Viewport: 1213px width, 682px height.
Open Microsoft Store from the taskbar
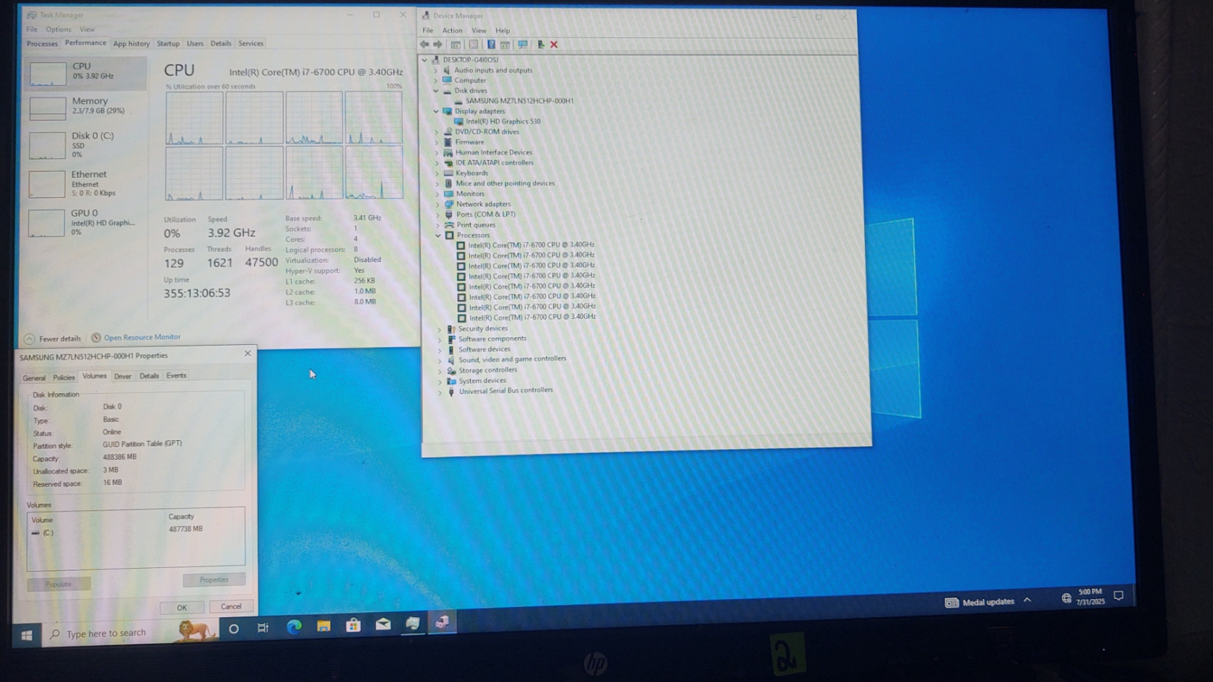353,626
